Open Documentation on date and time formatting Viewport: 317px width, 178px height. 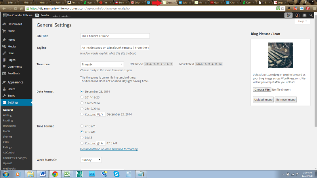click(x=109, y=149)
